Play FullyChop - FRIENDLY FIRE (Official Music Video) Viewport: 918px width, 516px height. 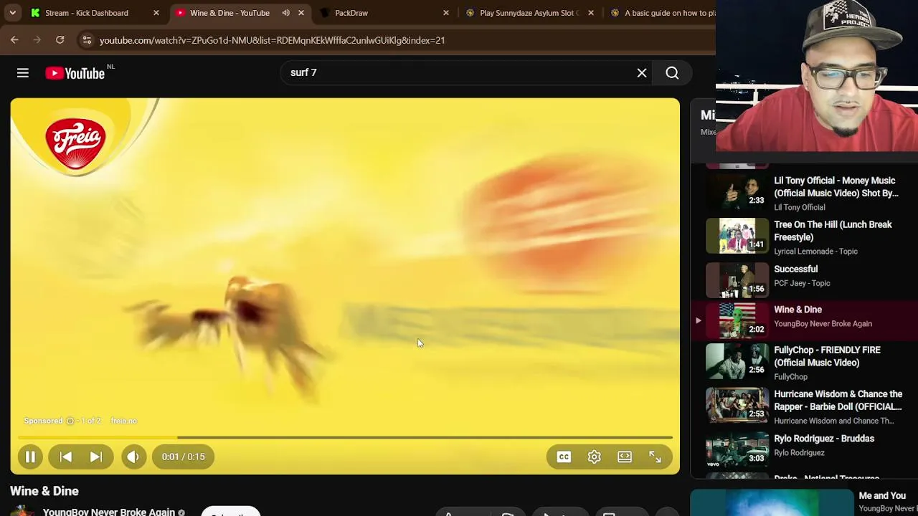pos(827,356)
